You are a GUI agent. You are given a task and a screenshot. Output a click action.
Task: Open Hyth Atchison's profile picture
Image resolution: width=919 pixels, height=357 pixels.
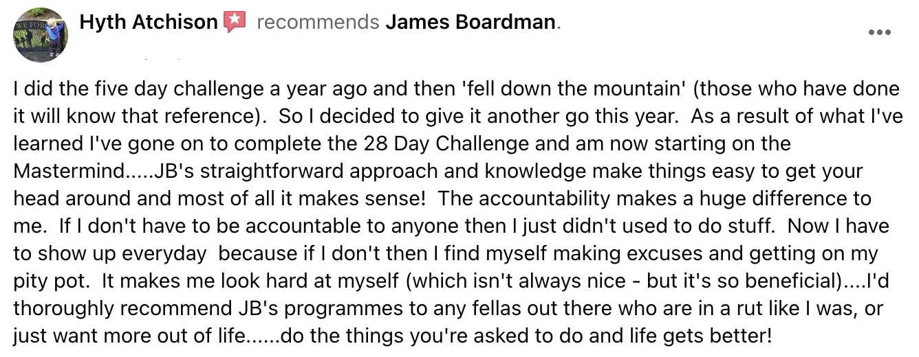(40, 34)
